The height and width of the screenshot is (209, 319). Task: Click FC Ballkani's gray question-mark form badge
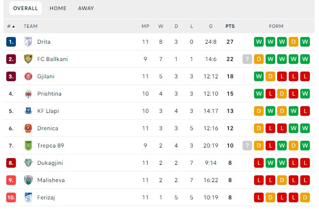click(247, 59)
